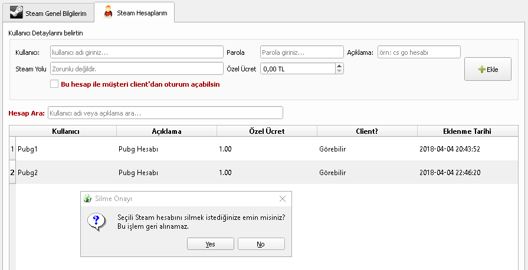Select row 2 header for Pubg2
This screenshot has height=270, width=528.
12,172
